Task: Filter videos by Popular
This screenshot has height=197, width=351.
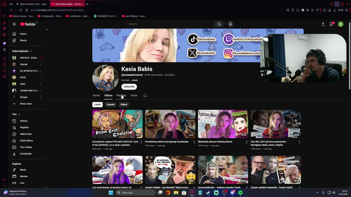Action: click(x=111, y=105)
